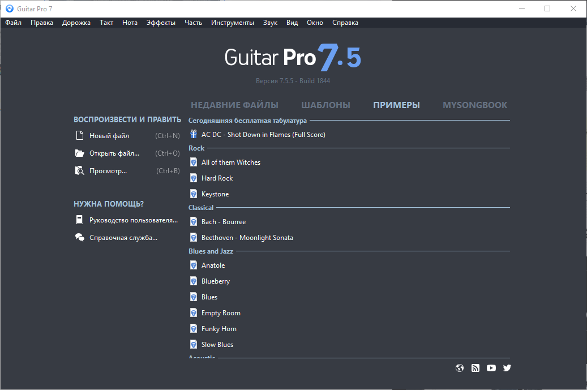
Task: Click the file icon beside Keystone
Action: click(194, 194)
